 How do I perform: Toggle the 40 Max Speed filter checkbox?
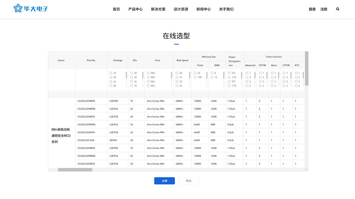pyautogui.click(x=177, y=73)
